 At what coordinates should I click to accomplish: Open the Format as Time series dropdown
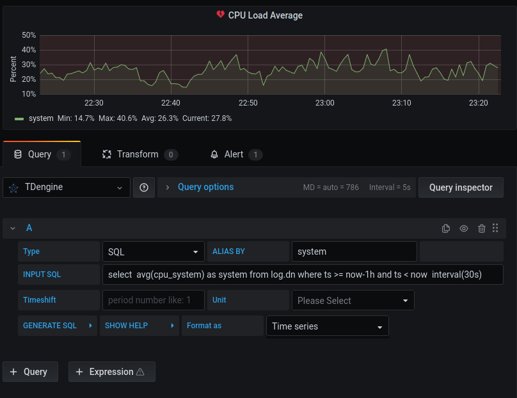[327, 326]
